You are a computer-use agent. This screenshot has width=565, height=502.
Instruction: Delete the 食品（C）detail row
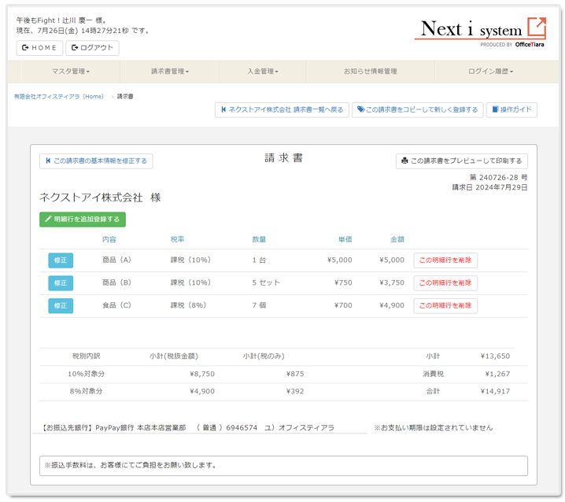click(445, 305)
